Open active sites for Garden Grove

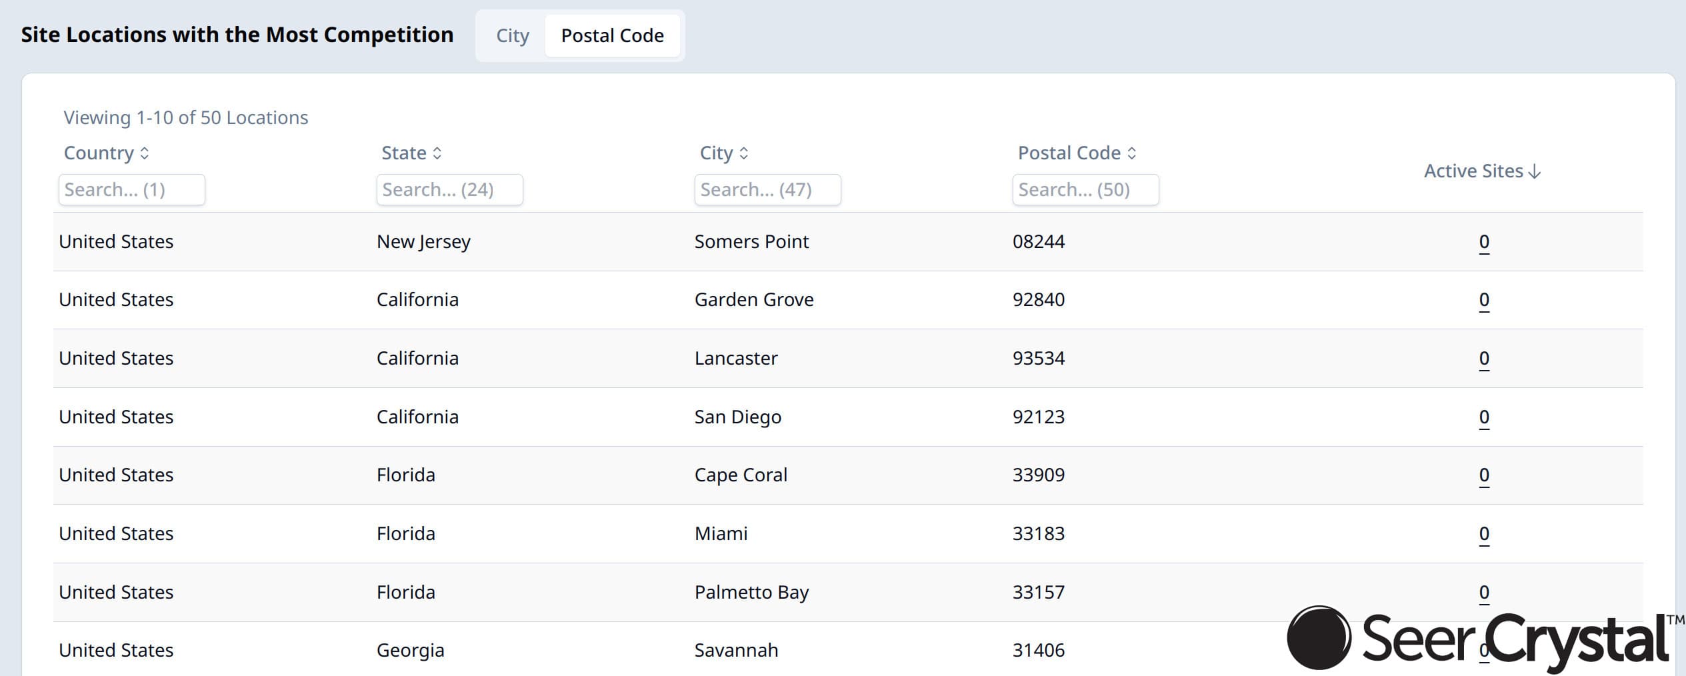click(1483, 300)
